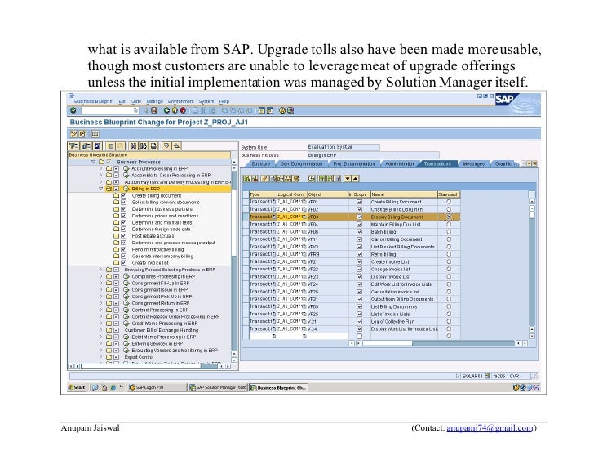Expand Export Control node
Viewport: 594px width, 460px height.
tap(100, 357)
